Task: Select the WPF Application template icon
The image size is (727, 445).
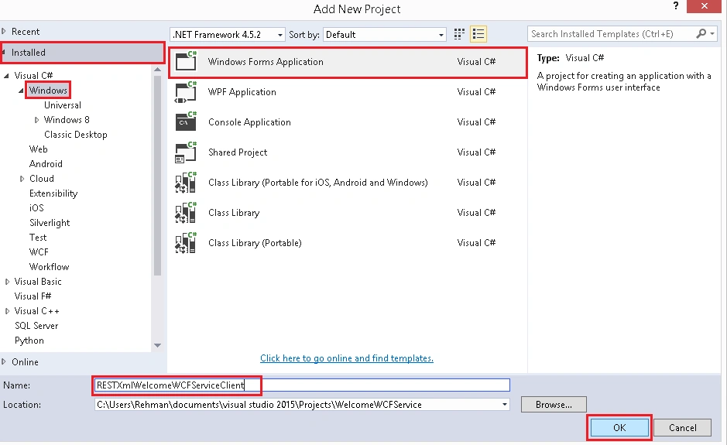Action: [x=186, y=92]
